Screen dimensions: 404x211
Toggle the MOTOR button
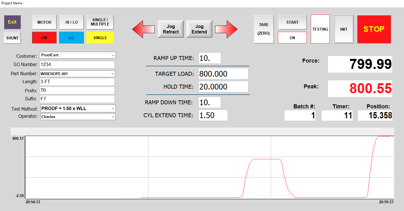(44, 22)
